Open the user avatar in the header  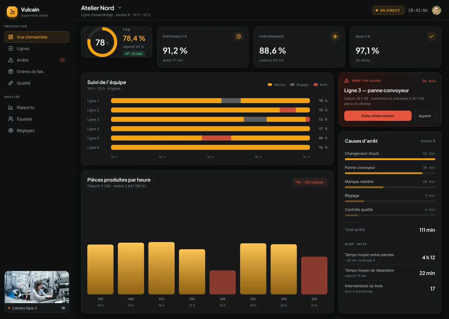(436, 10)
